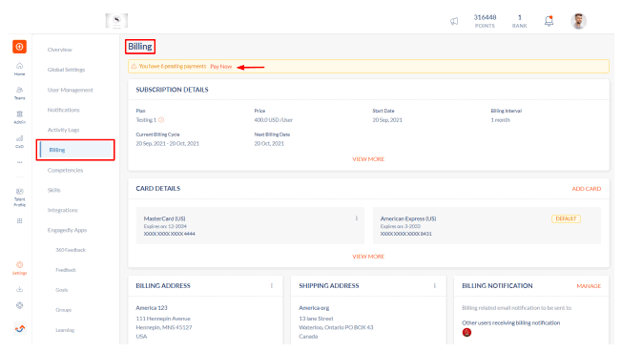Screen dimensions: 622x352
Task: Open 360 Feedback app settings
Action: pyautogui.click(x=71, y=250)
